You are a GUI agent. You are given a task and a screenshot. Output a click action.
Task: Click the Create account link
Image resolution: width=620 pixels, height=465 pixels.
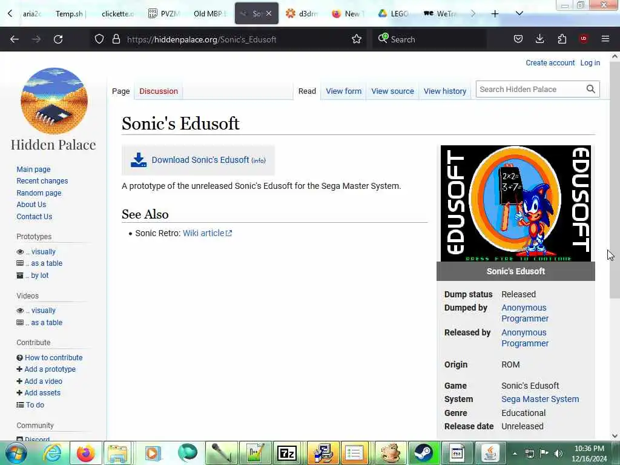[x=550, y=63]
